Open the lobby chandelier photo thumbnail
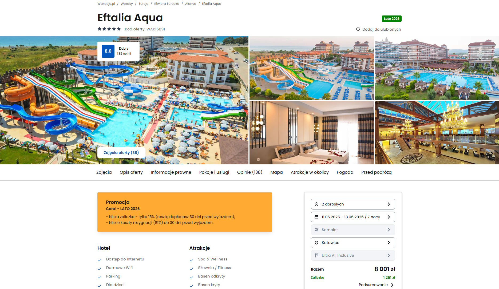 pyautogui.click(x=437, y=133)
